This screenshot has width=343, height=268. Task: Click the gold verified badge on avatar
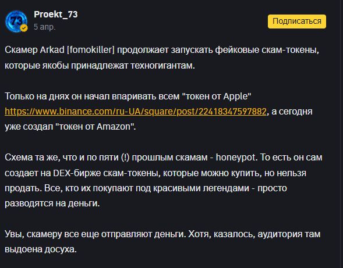click(24, 28)
